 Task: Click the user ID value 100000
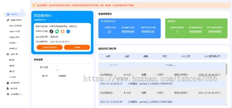(x=62, y=76)
